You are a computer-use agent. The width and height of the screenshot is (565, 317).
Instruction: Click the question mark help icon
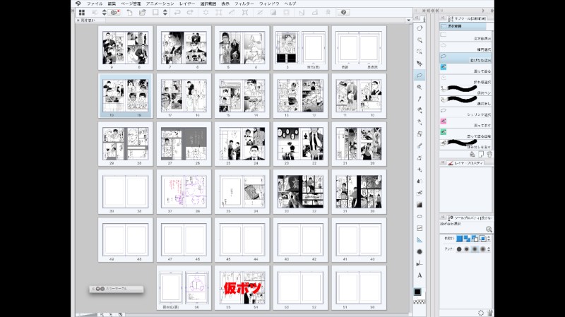tap(343, 13)
